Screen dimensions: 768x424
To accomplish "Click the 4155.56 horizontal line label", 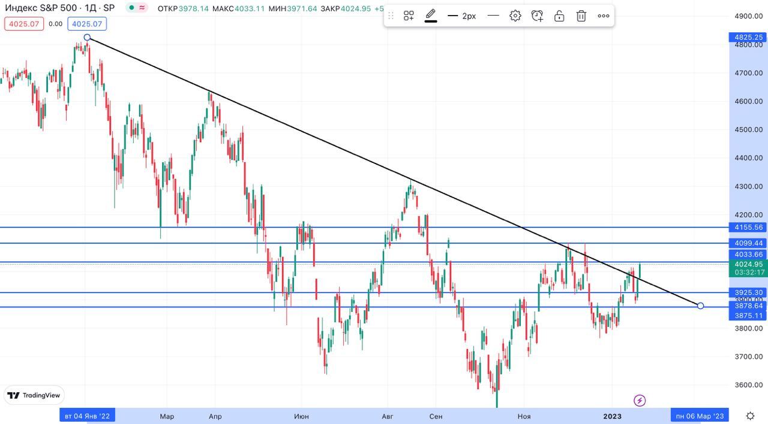I will click(748, 227).
